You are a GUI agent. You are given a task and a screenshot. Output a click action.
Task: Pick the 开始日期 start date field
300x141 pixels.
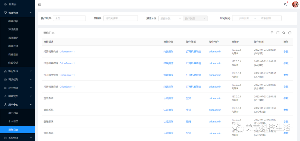244,18
